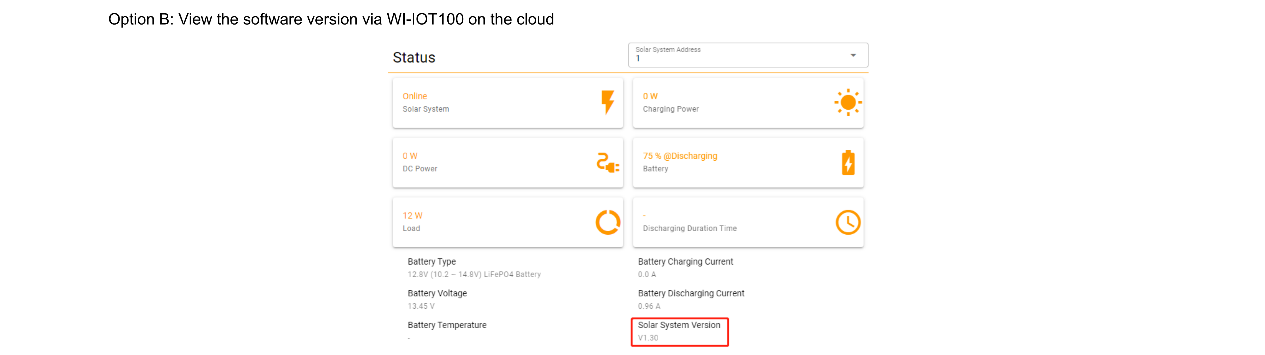Screen dimensions: 1265x355
Task: Click the clock Discharging Duration icon
Action: 848,222
